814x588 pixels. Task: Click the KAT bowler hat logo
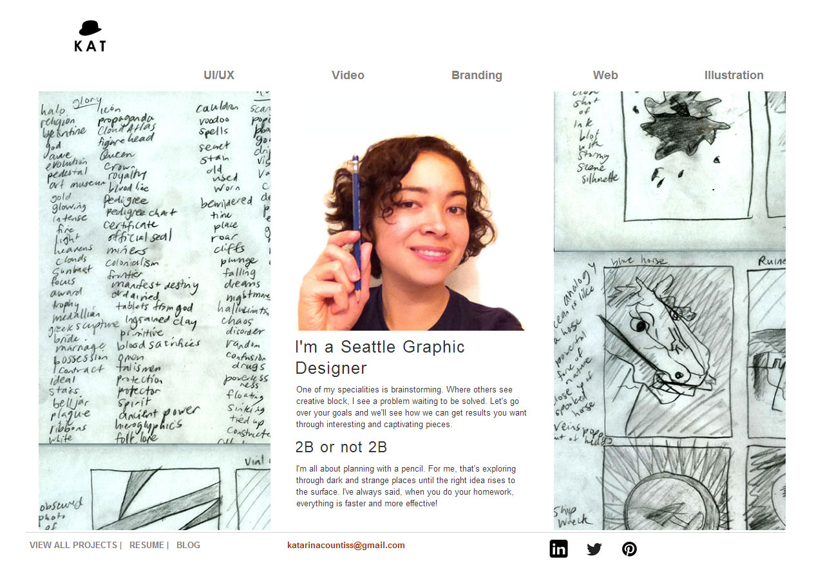coord(90,36)
